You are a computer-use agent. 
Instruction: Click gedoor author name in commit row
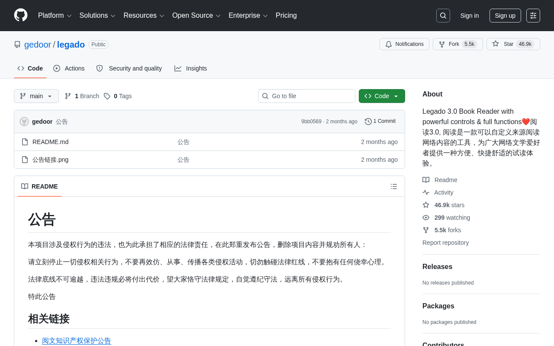point(42,122)
